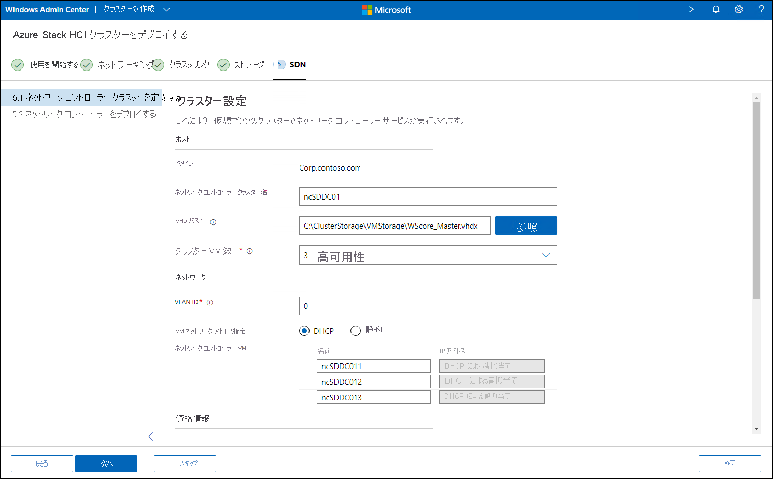
Task: Open the クラスター VM 数 dropdown
Action: click(428, 255)
